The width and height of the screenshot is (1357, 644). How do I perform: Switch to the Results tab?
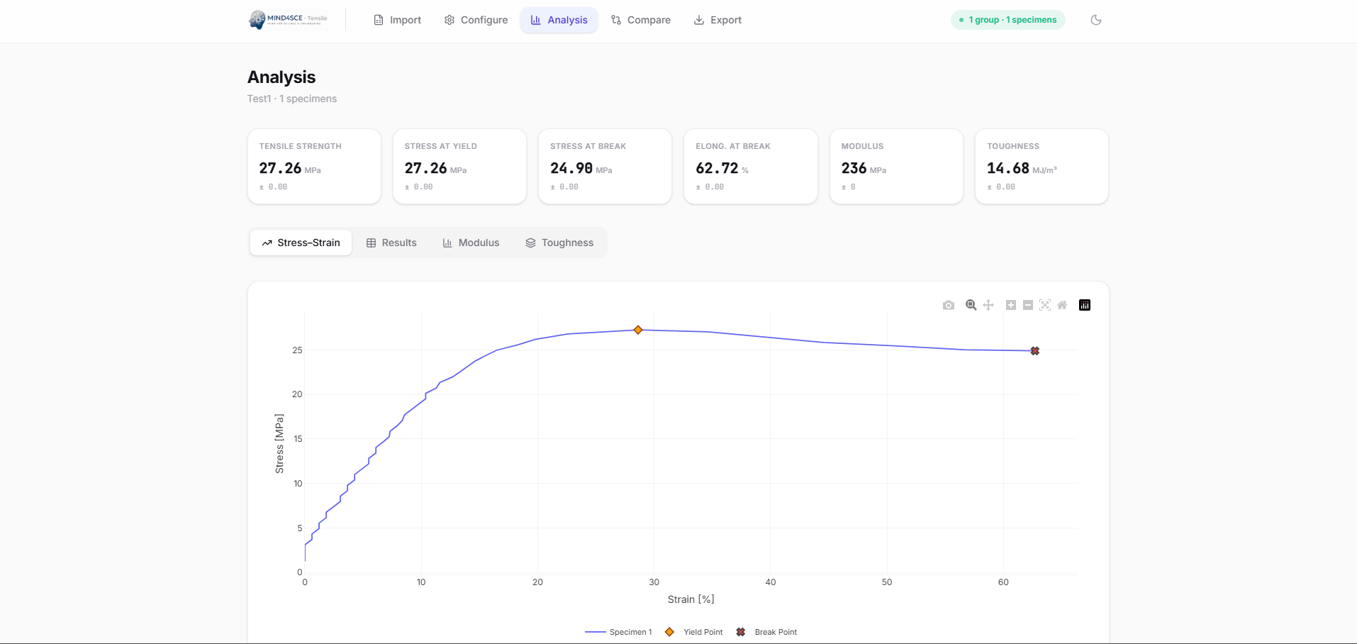[x=391, y=243]
